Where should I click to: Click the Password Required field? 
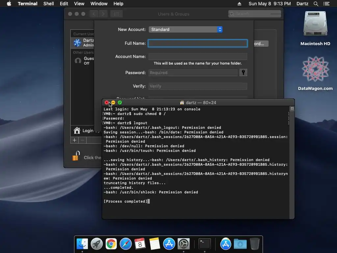pyautogui.click(x=193, y=72)
